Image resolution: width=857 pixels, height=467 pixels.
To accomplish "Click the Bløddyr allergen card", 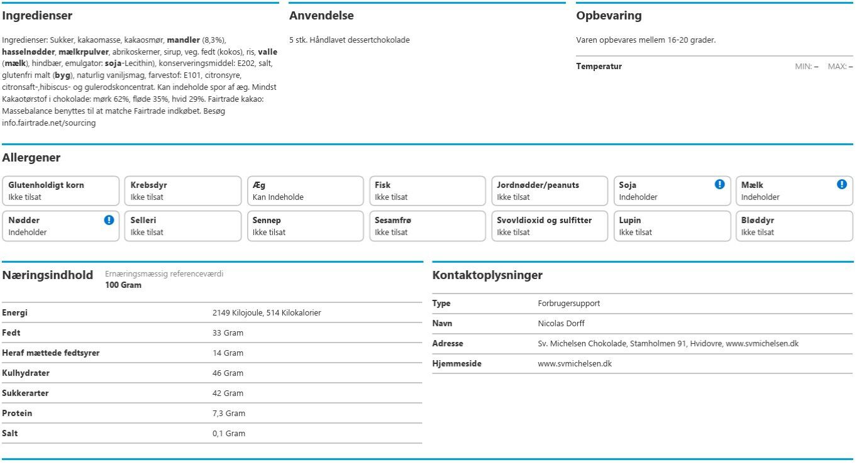I will [x=793, y=226].
